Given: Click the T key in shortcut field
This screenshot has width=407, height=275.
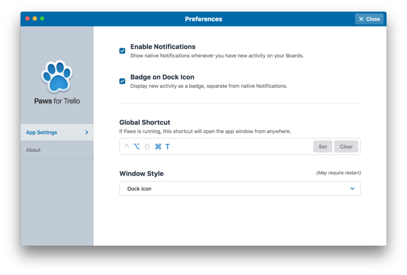Looking at the screenshot, I should point(168,147).
